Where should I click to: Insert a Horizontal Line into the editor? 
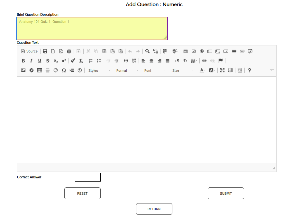pyautogui.click(x=47, y=70)
